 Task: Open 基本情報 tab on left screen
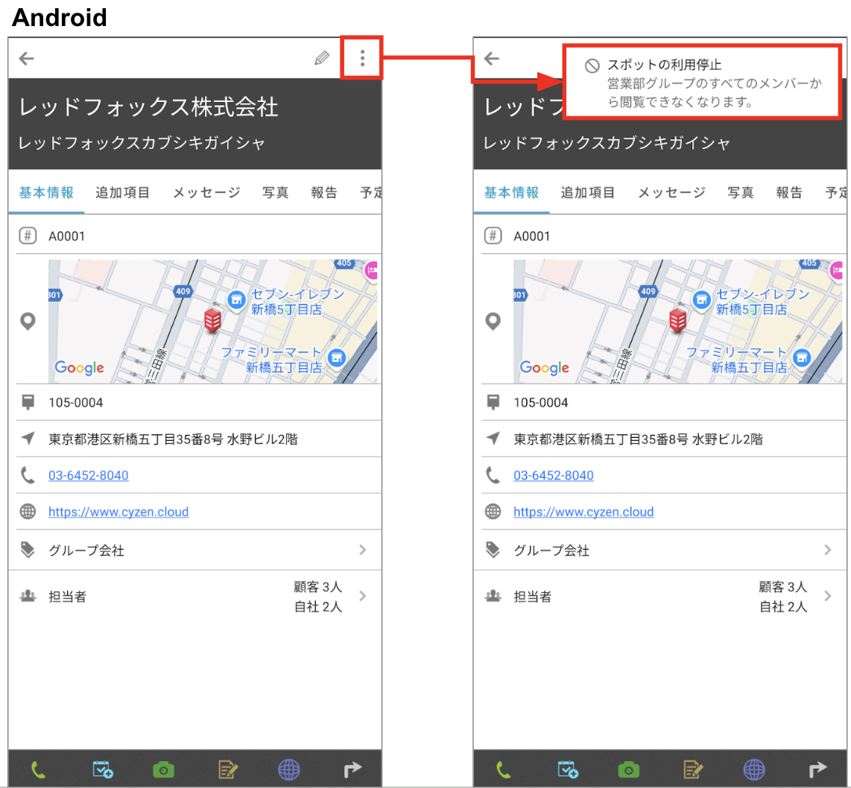(x=46, y=192)
